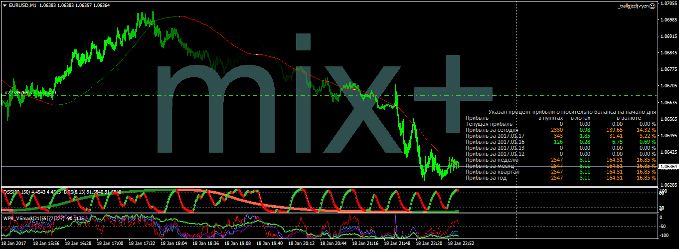
Task: Click the 'Прибыль за 2017.01.12' row label
Action: [495, 154]
